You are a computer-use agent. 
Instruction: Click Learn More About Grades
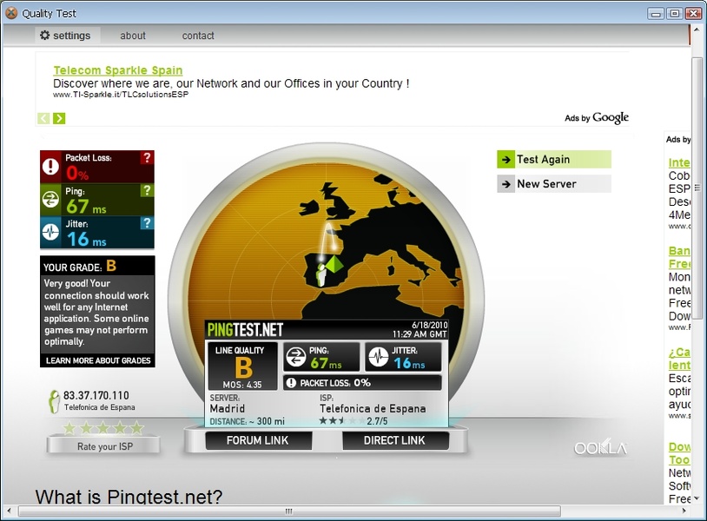tap(98, 360)
